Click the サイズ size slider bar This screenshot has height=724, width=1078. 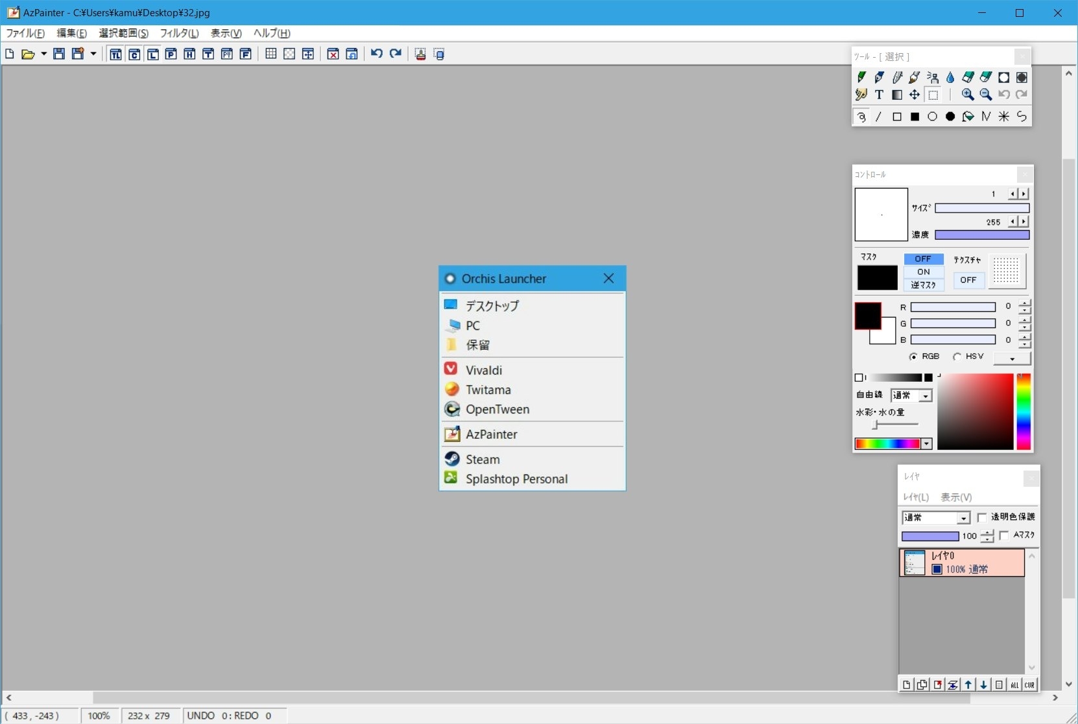[982, 208]
